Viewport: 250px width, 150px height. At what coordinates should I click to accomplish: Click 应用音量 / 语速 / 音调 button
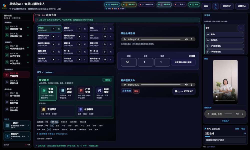(x=183, y=62)
